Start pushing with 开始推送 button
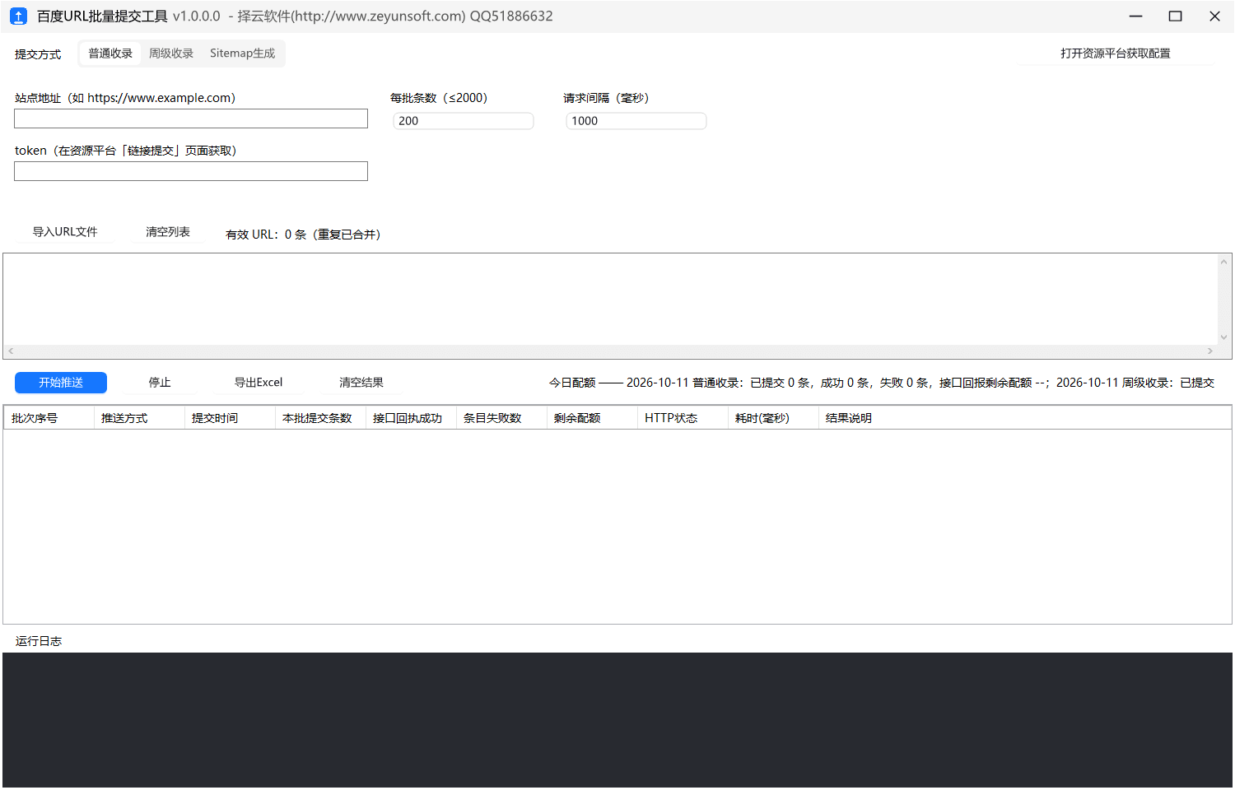 pyautogui.click(x=61, y=383)
